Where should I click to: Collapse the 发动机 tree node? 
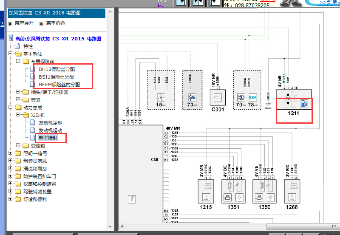click(18, 114)
